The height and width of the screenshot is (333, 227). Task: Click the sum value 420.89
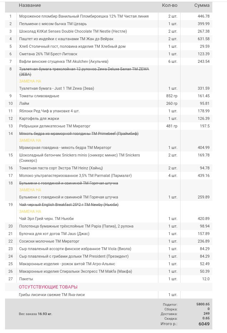tap(203, 219)
